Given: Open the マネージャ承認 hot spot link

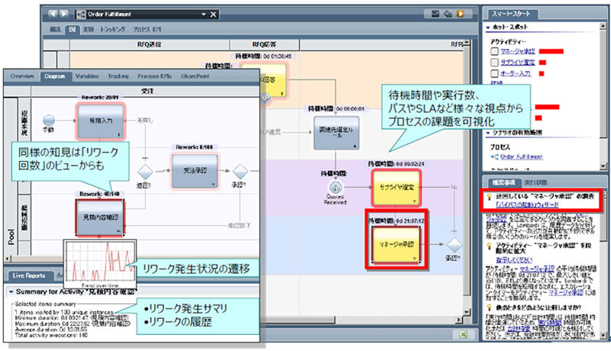Looking at the screenshot, I should pyautogui.click(x=518, y=51).
